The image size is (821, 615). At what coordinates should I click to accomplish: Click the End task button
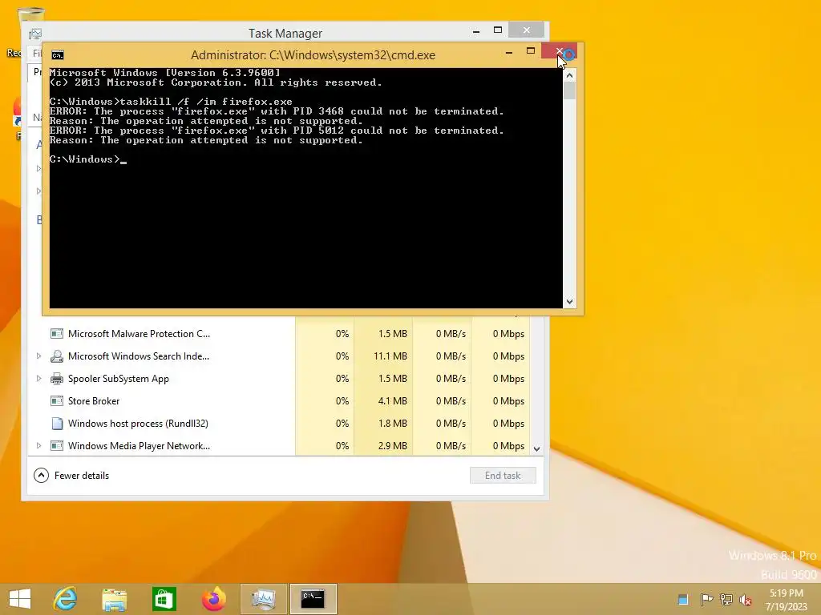(x=503, y=476)
